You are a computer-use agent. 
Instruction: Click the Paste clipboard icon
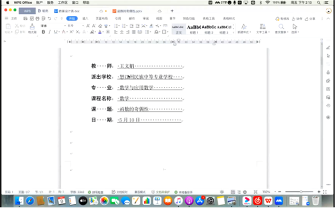(8, 27)
